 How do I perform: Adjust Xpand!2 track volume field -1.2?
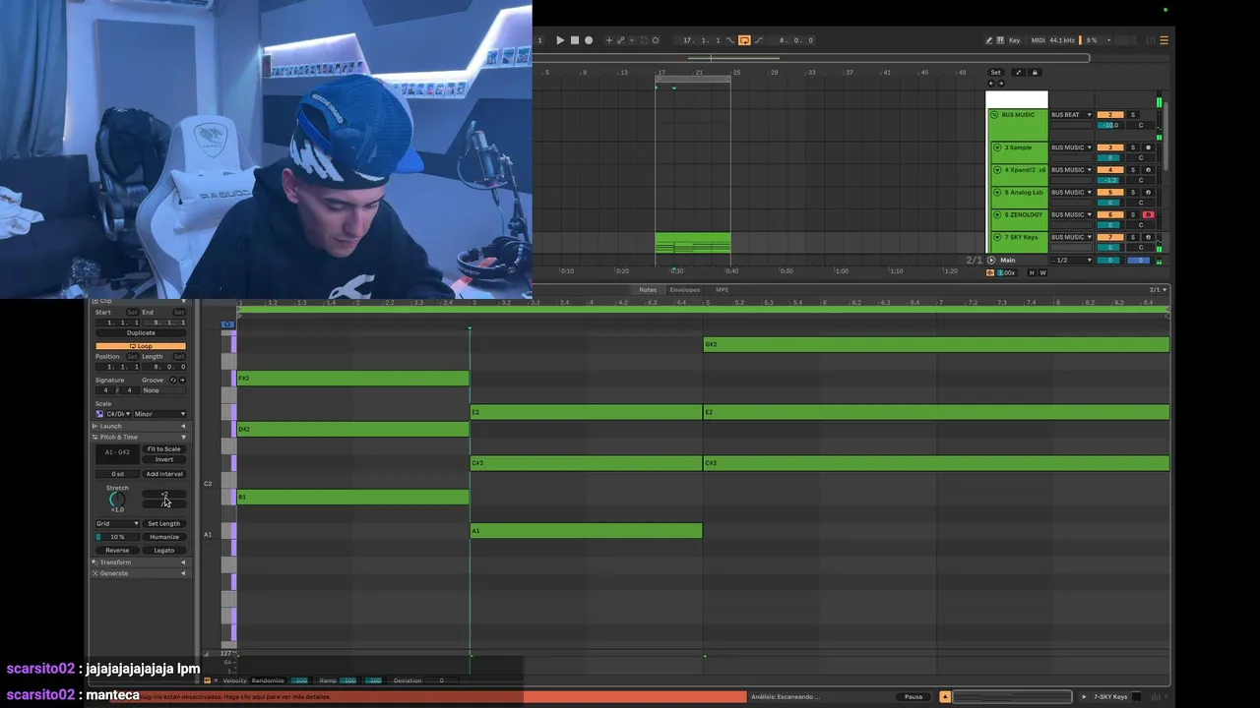[1110, 180]
